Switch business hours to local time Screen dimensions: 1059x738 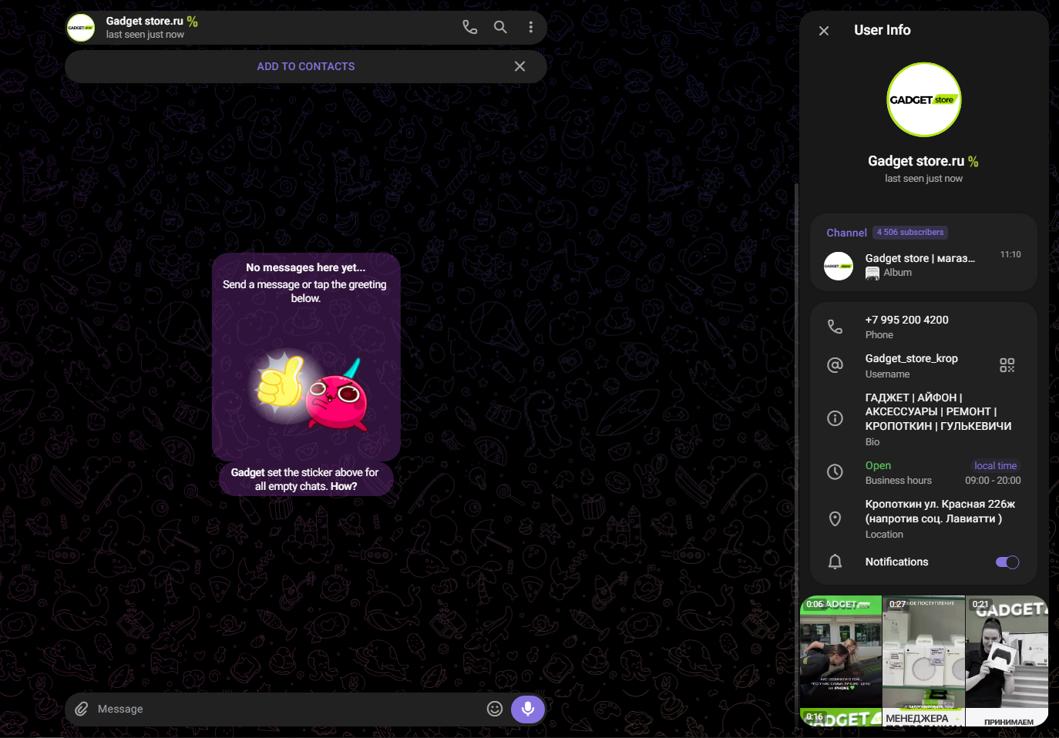pyautogui.click(x=995, y=465)
